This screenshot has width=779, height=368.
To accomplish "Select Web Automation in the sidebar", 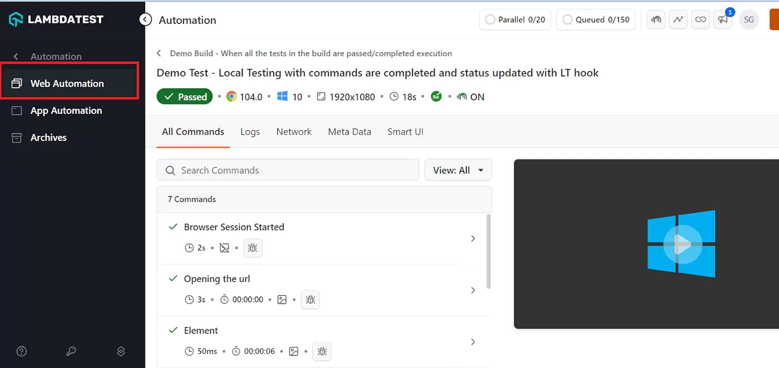I will 70,84.
